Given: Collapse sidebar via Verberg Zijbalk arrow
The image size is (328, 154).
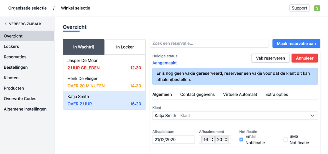Looking at the screenshot, I should coord(6,24).
